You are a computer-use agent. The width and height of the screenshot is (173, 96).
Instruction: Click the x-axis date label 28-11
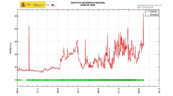pos(58,90)
